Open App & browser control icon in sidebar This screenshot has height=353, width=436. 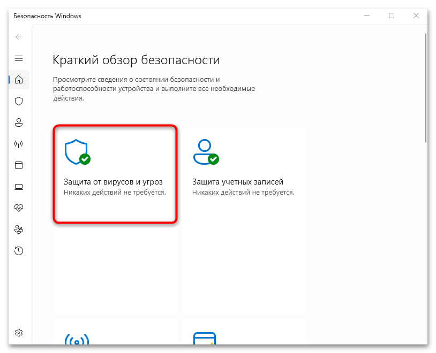pyautogui.click(x=19, y=165)
